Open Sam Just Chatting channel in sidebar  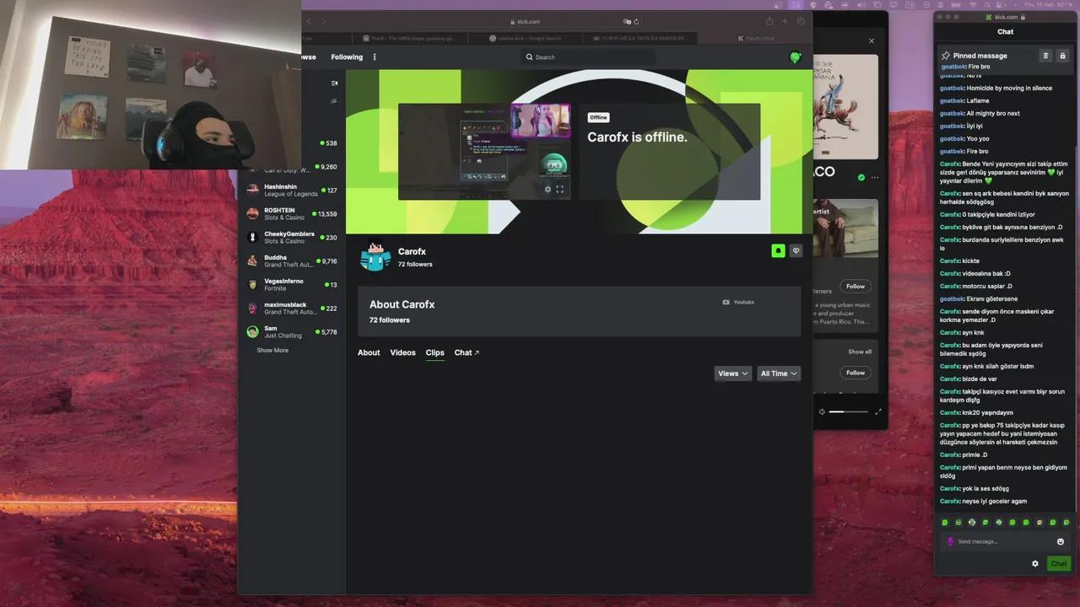pyautogui.click(x=291, y=331)
